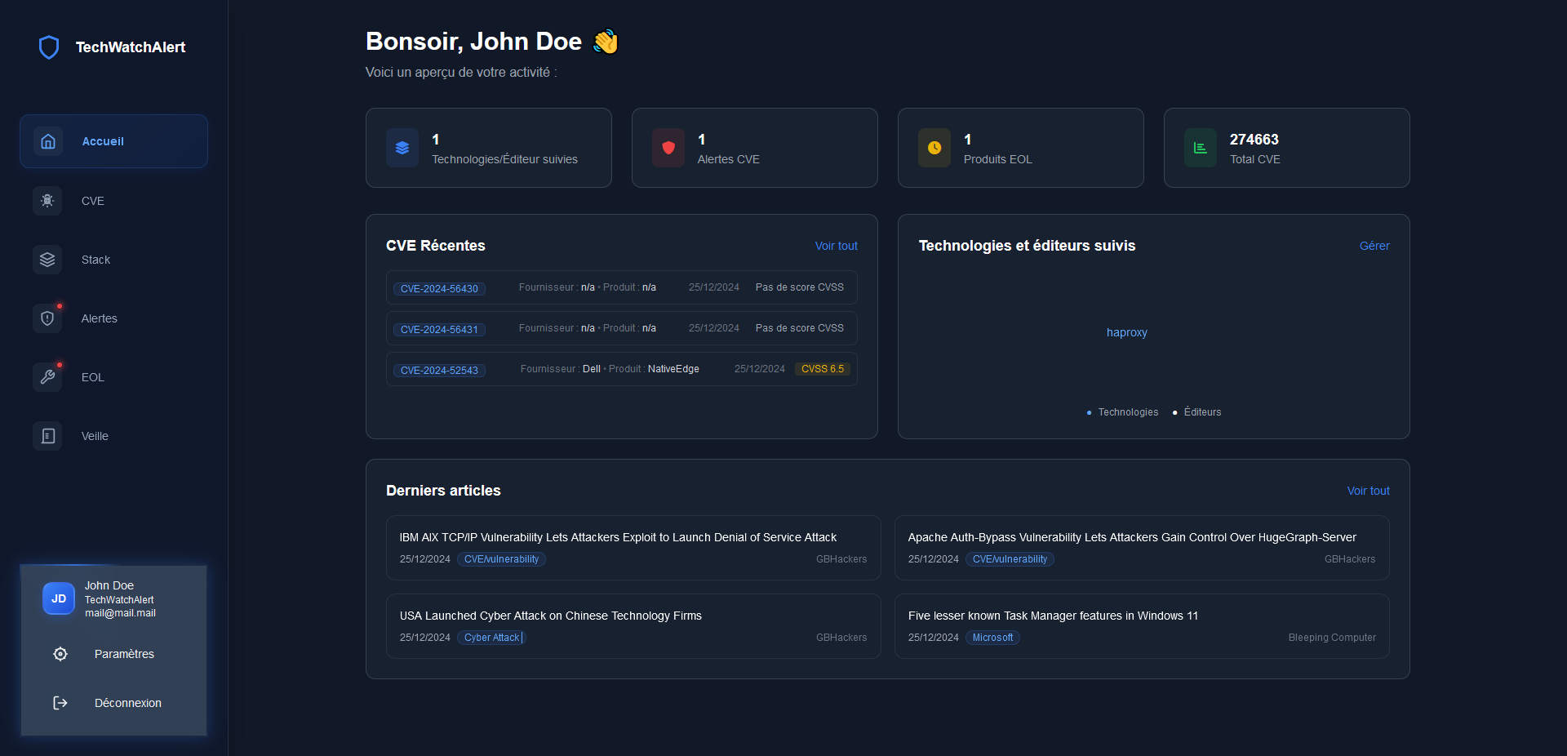Screen dimensions: 1567x756
Task: Select EOL in the sidebar menu
Action: coord(113,377)
